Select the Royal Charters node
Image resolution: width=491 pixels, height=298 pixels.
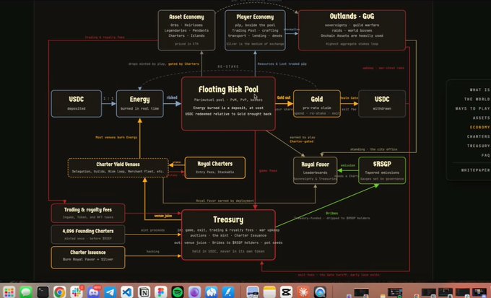tap(215, 167)
